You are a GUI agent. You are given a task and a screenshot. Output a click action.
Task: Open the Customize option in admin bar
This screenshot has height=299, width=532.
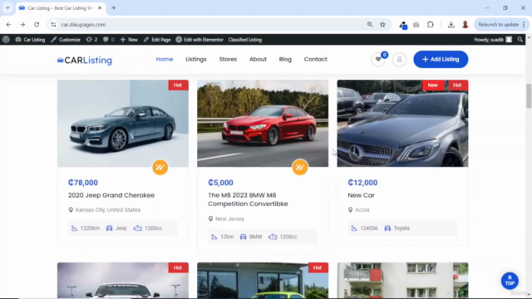tap(66, 40)
